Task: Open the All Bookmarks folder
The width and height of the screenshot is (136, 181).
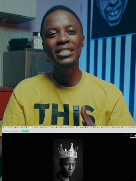Action: point(133,128)
